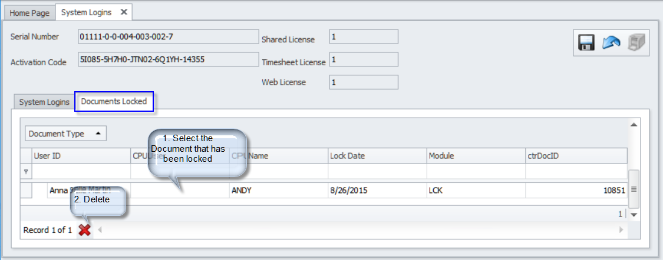Click the Activation Code field
The image size is (663, 260).
167,60
